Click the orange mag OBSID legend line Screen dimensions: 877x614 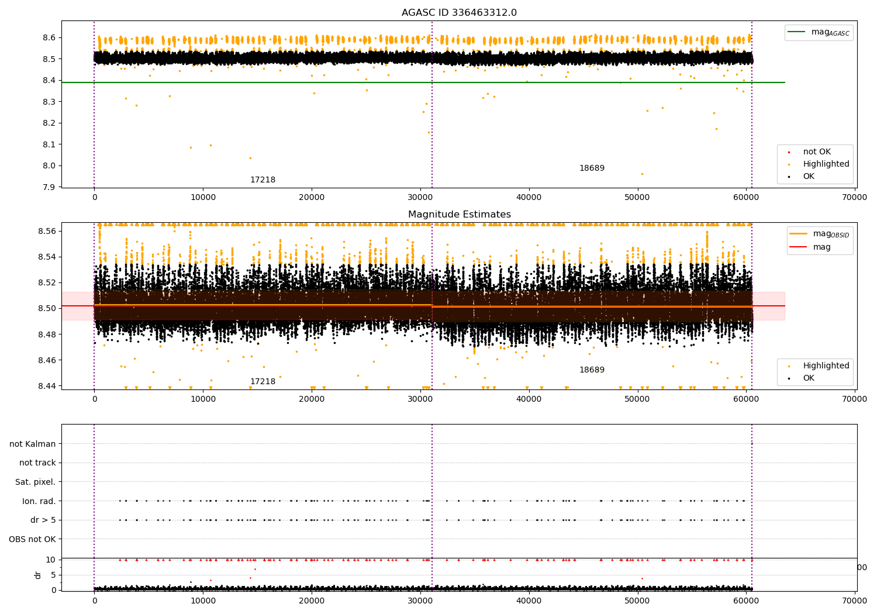tap(798, 234)
